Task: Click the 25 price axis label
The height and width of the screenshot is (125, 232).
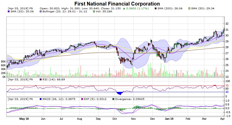Action: click(227, 65)
